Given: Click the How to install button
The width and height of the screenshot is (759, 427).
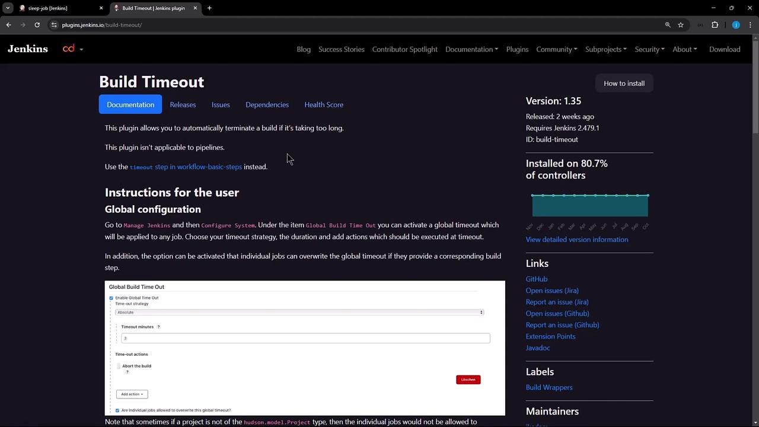Looking at the screenshot, I should (624, 83).
